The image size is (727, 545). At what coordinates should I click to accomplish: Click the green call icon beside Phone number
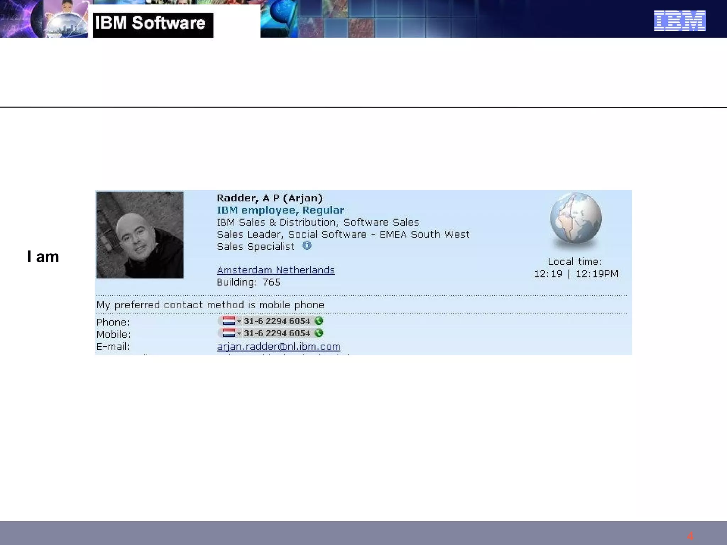[319, 321]
